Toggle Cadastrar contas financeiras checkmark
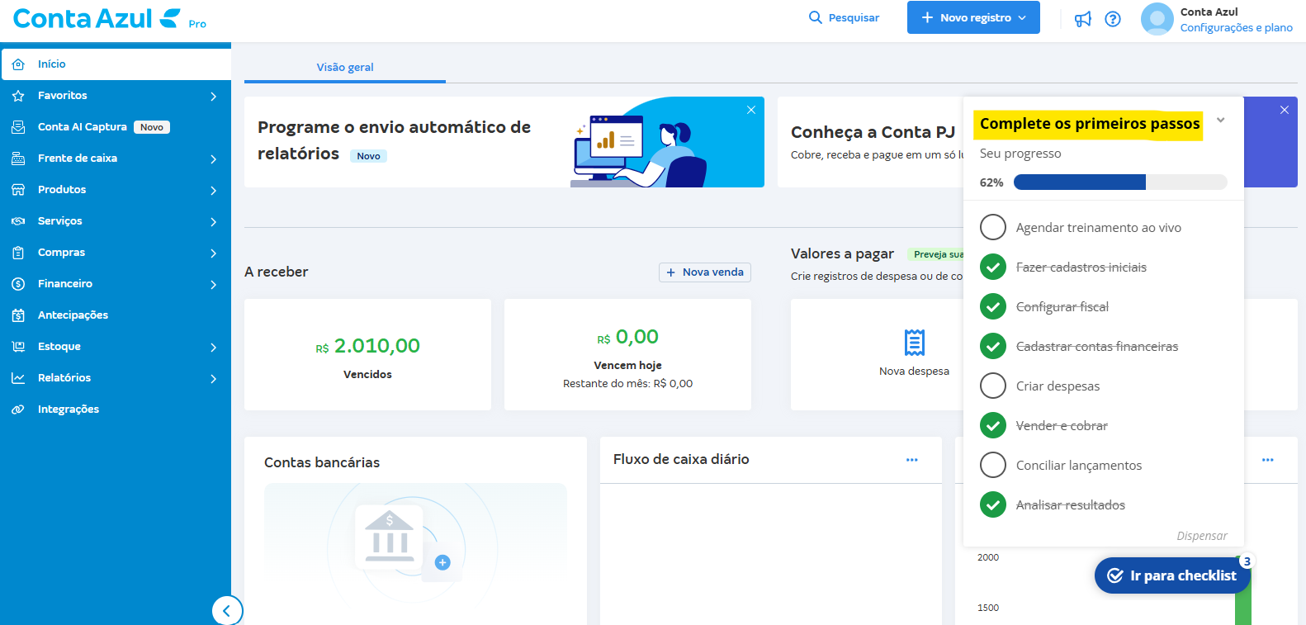The height and width of the screenshot is (625, 1306). pyautogui.click(x=993, y=346)
